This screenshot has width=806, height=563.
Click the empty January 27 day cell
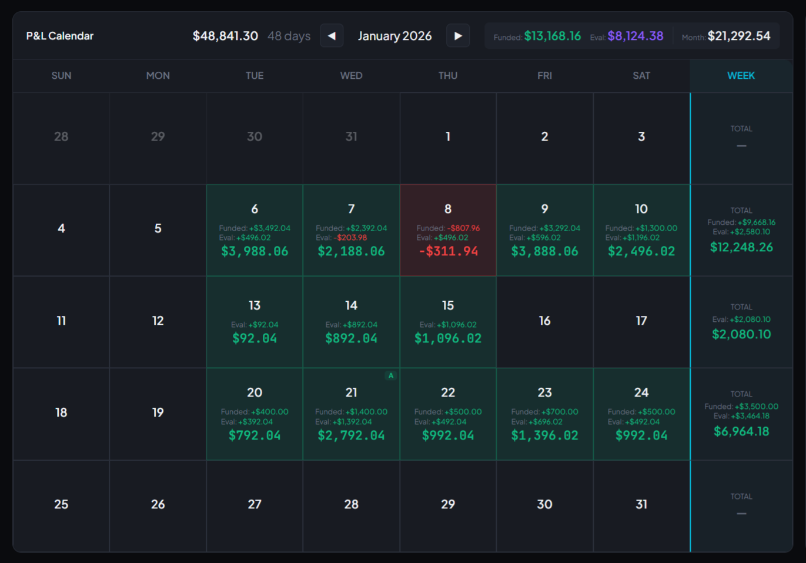click(255, 505)
